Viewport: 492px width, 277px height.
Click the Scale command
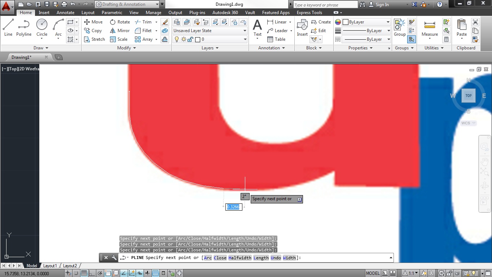click(x=119, y=39)
